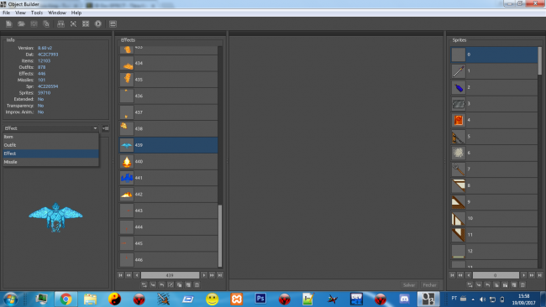This screenshot has width=546, height=307.
Task: Click the Salvar button
Action: point(409,284)
